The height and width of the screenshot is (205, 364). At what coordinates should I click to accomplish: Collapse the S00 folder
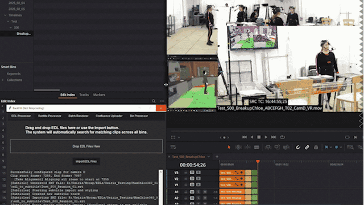click(11, 27)
